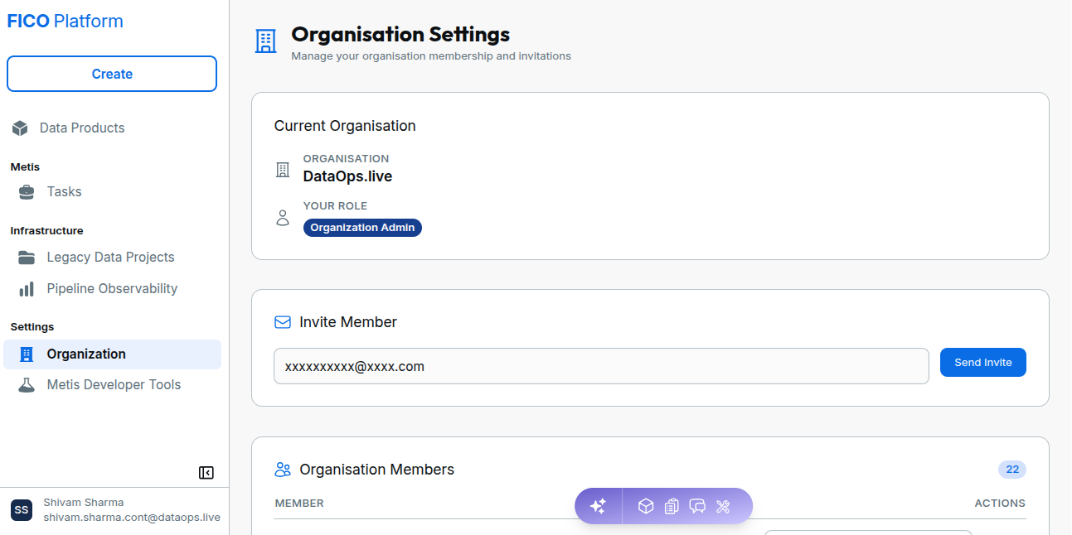This screenshot has height=535, width=1072.
Task: Click the Send Invite button
Action: 983,363
